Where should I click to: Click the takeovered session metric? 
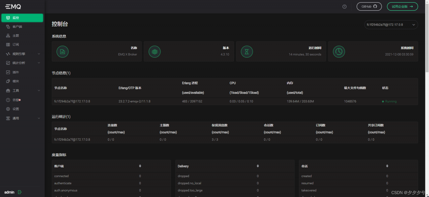358,191
